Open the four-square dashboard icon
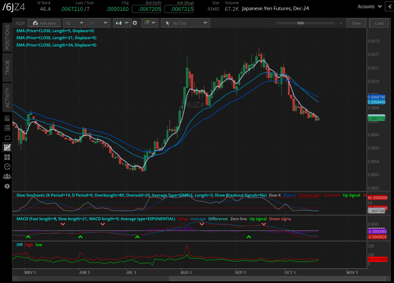Image resolution: width=394 pixels, height=283 pixels. [x=7, y=157]
